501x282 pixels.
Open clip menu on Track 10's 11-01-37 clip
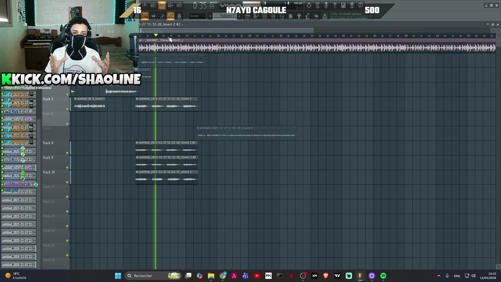pos(137,172)
